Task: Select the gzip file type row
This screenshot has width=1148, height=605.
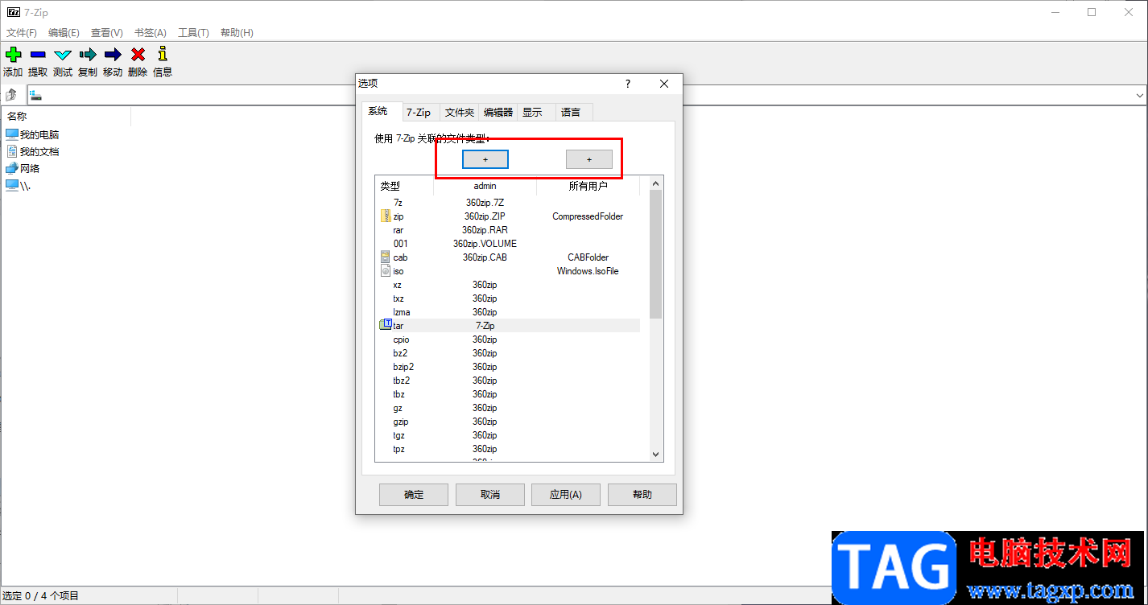Action: click(x=509, y=422)
